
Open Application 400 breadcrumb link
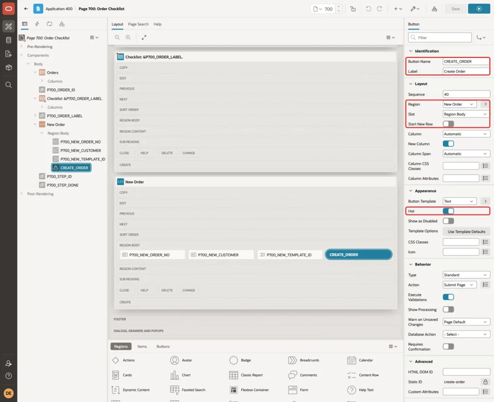click(59, 9)
